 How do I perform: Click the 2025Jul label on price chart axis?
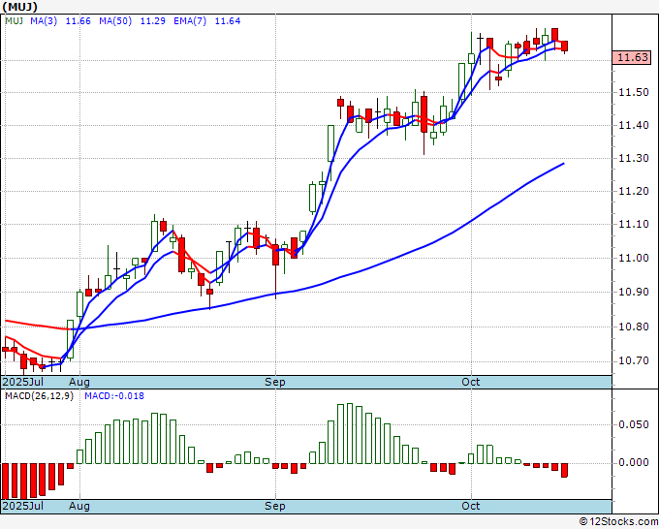(22, 382)
